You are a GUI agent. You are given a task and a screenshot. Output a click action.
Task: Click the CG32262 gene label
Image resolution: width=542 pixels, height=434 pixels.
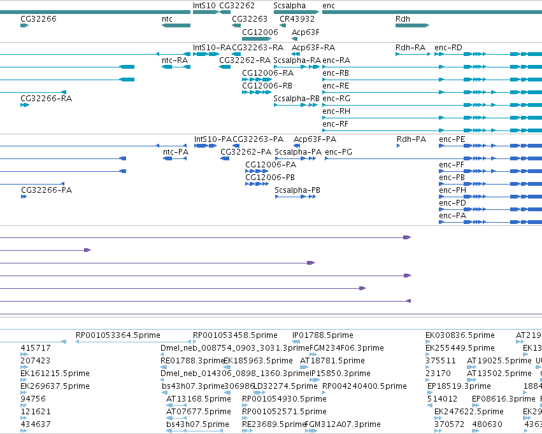coord(237,6)
